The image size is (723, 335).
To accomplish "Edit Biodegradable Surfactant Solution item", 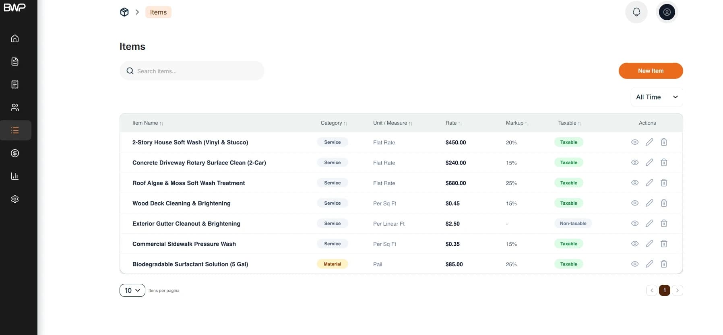I will click(649, 264).
